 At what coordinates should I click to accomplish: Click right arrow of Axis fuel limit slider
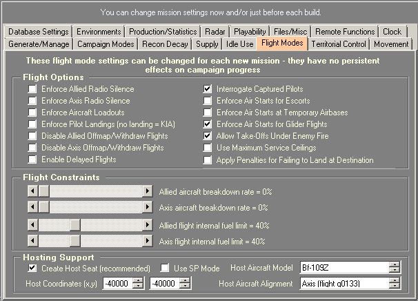(148, 241)
